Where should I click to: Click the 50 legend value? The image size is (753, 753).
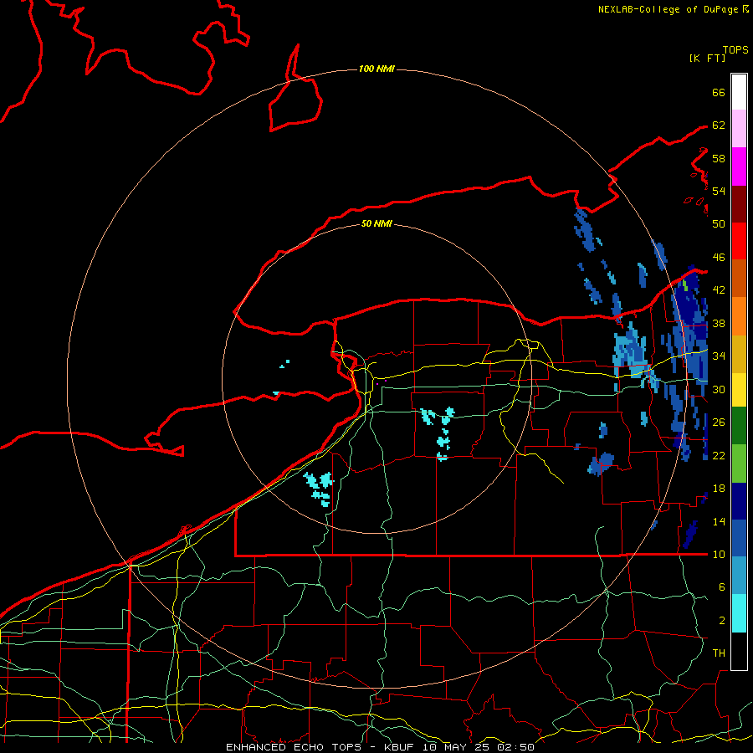tap(719, 223)
